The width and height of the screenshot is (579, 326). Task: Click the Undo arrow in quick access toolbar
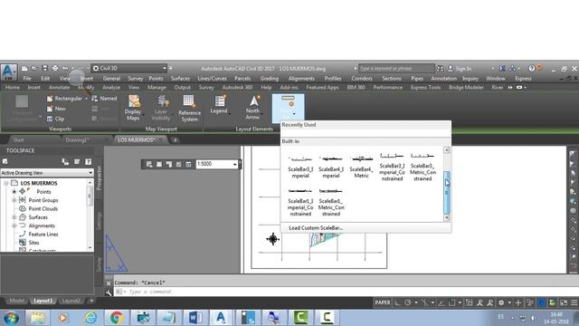coord(65,69)
